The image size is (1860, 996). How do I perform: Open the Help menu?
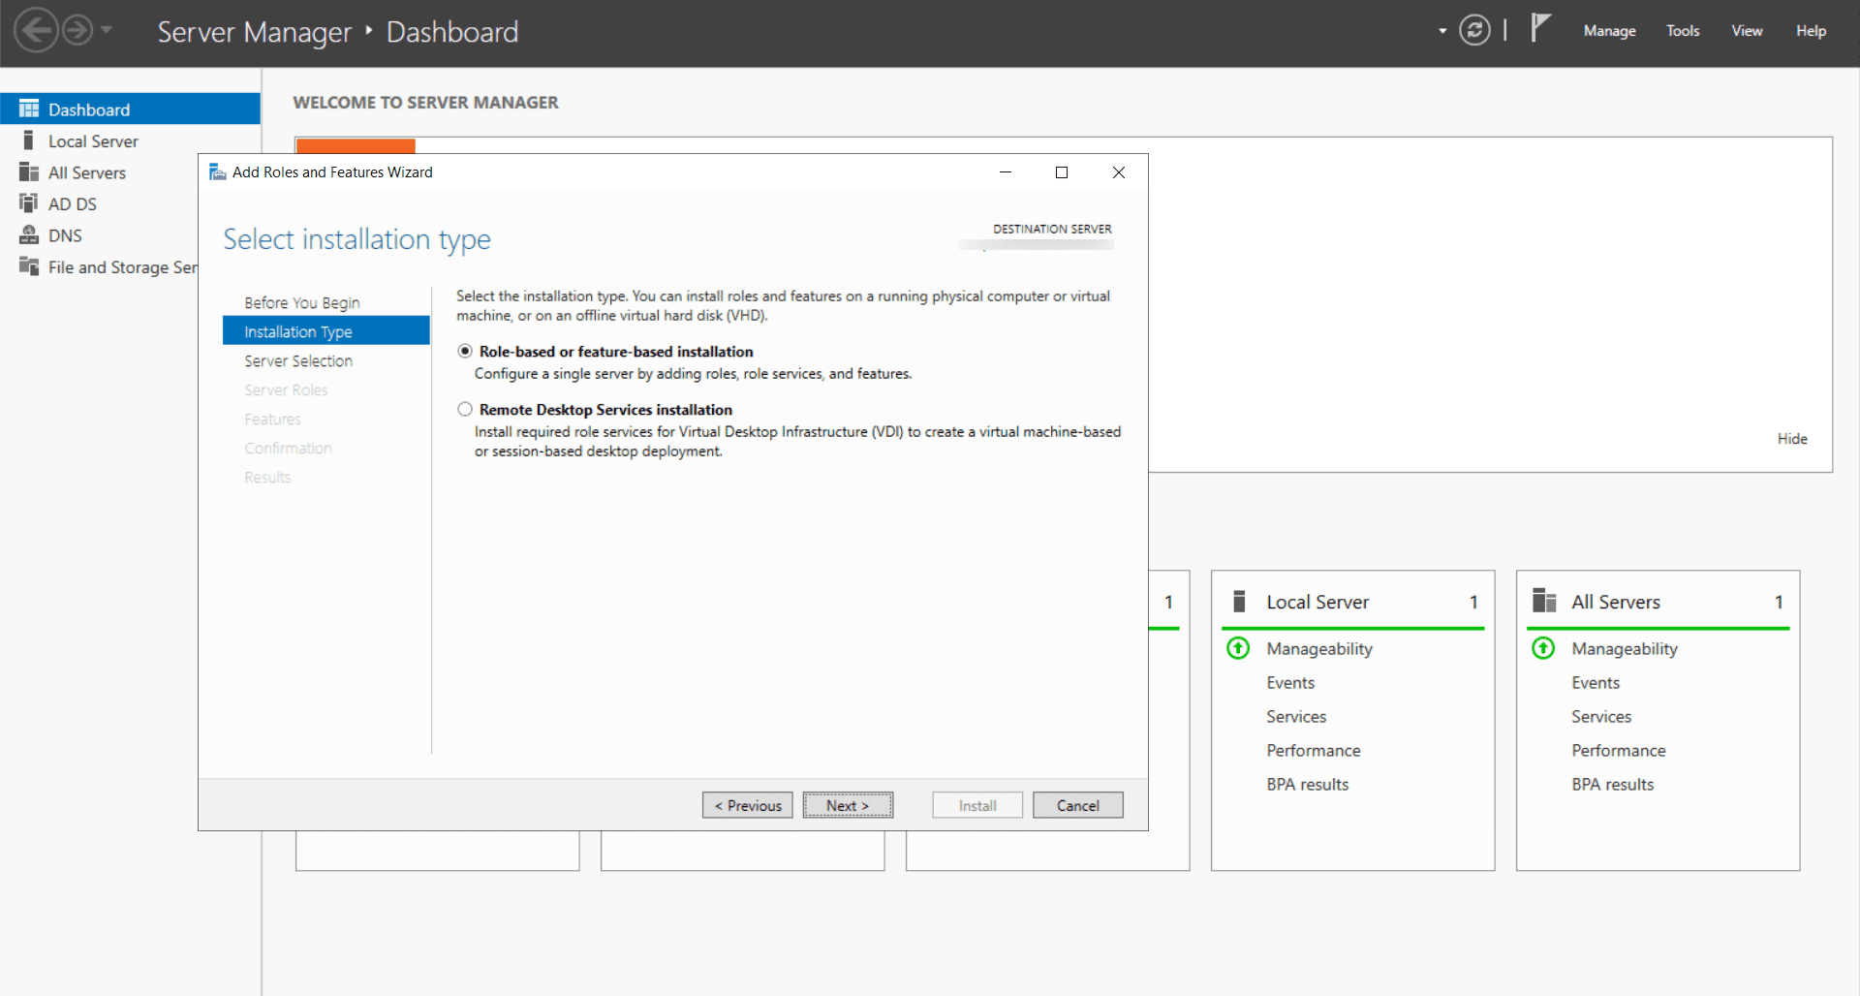[1811, 31]
